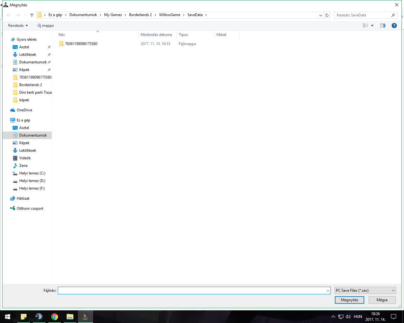Select folder 76561198096175580 in file list
The image size is (404, 323).
81,44
